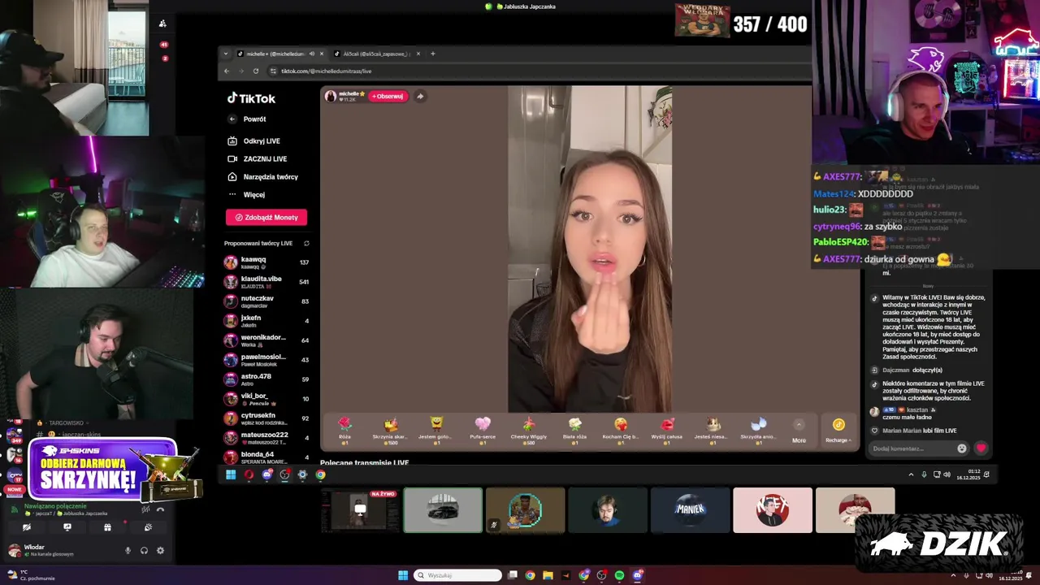Share the live stream via arrow icon

click(420, 96)
